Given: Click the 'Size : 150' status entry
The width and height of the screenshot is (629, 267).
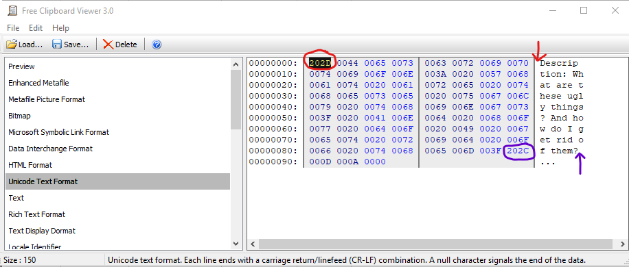Looking at the screenshot, I should point(20,259).
